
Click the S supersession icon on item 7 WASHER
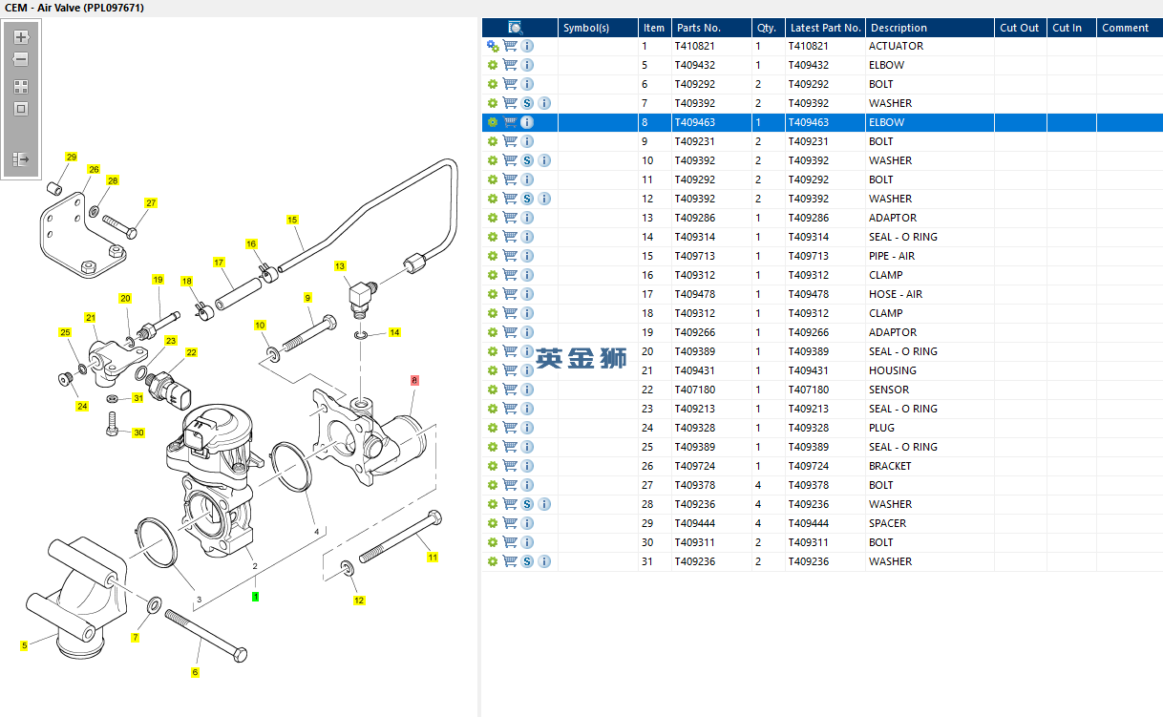tap(527, 103)
